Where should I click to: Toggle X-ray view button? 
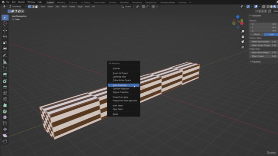pyautogui.click(x=264, y=6)
